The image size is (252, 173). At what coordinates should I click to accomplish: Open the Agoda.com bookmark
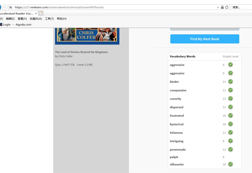click(x=22, y=25)
